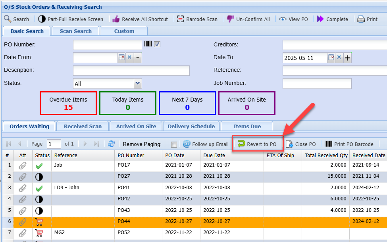Open the Delivery Schedule tab
Viewport: 387px width, 242px height.
point(191,126)
